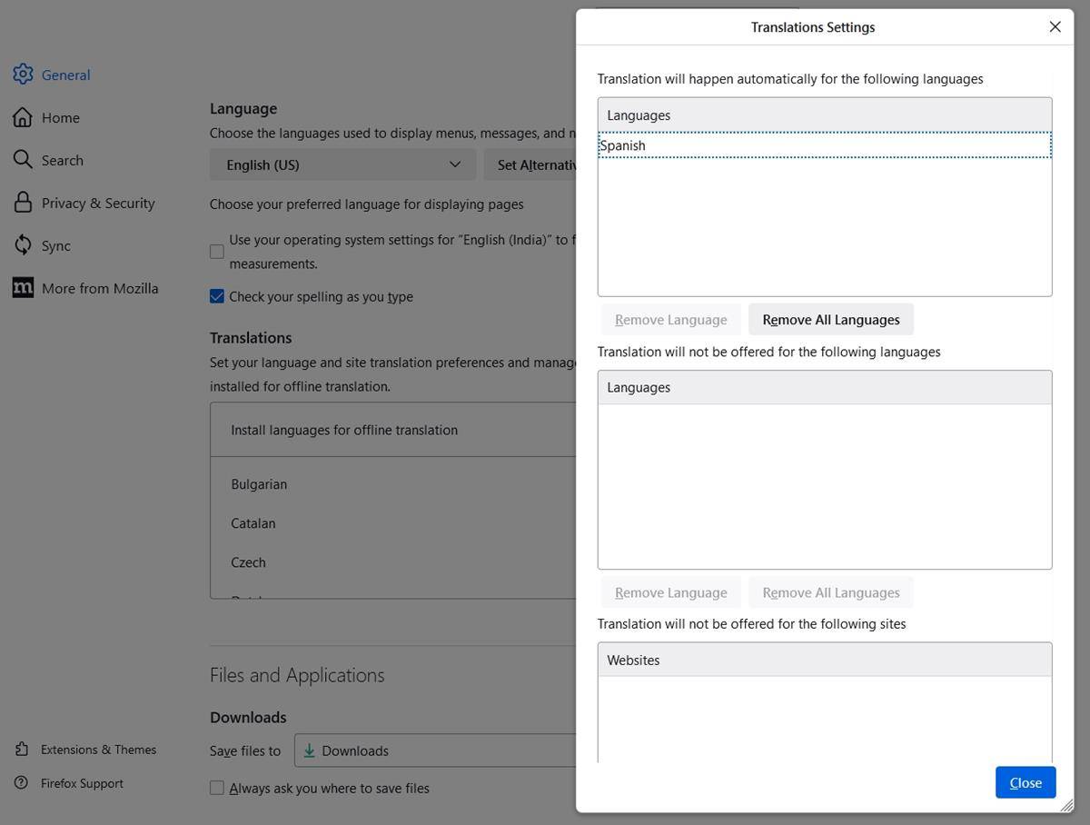This screenshot has width=1090, height=825.
Task: Select Bulgarian in offline translation list
Action: click(x=259, y=484)
